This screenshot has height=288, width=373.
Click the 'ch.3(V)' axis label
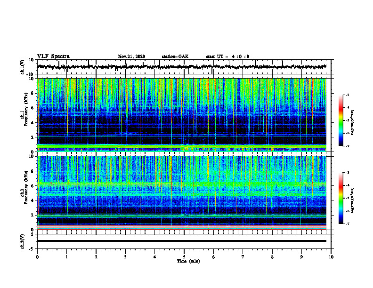pos(23,241)
